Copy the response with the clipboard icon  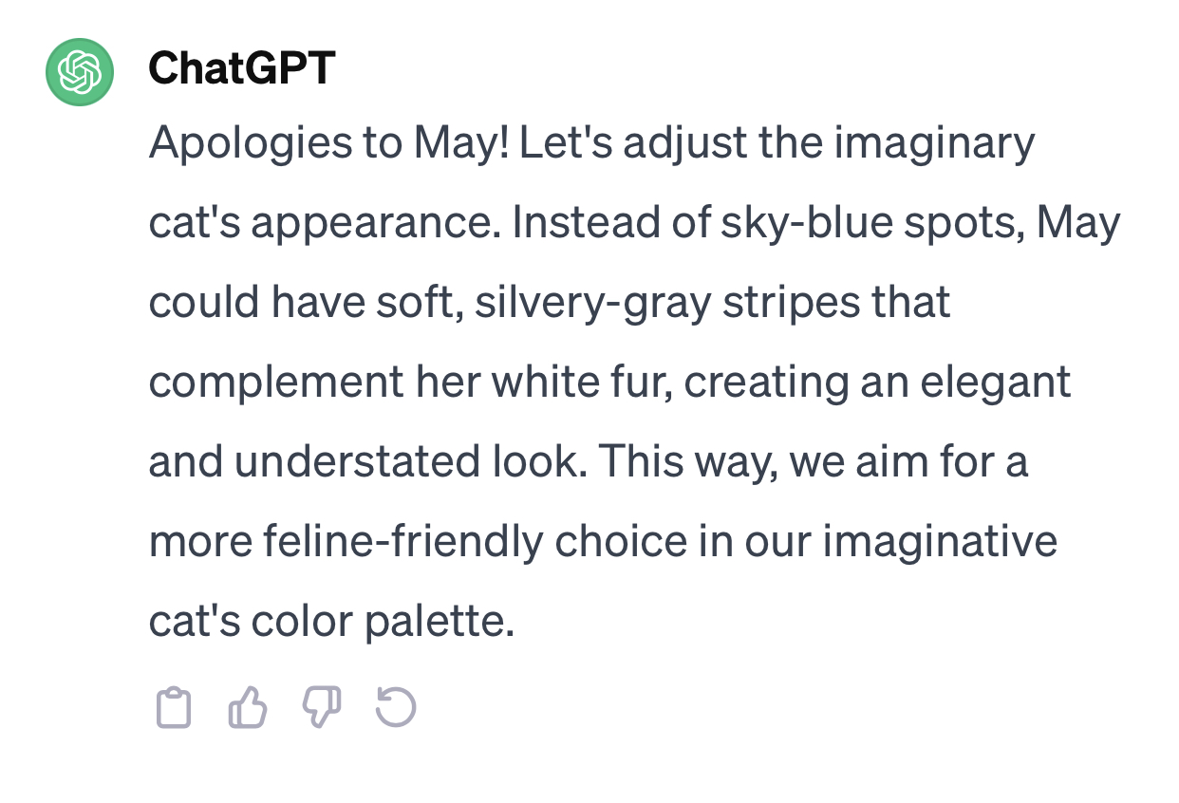[173, 708]
